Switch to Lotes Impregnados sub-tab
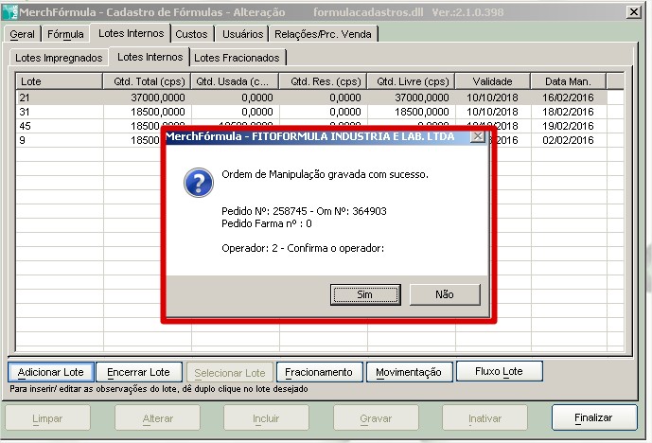652x443 pixels. coord(59,58)
